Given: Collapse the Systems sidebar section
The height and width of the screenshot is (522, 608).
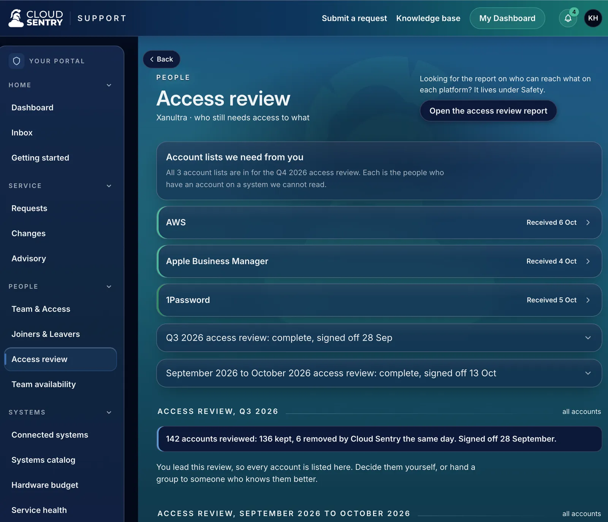Looking at the screenshot, I should click(109, 413).
